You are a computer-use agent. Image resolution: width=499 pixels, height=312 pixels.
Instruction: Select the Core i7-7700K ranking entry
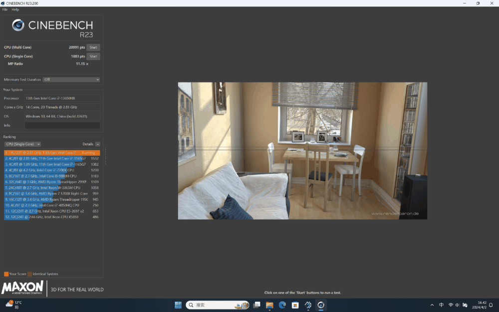[x=50, y=170]
